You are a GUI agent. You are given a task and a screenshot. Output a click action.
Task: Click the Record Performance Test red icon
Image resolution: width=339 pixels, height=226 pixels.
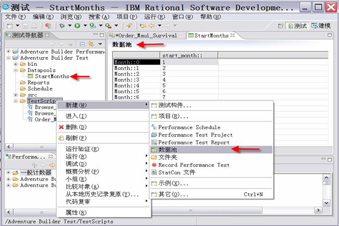(154, 165)
